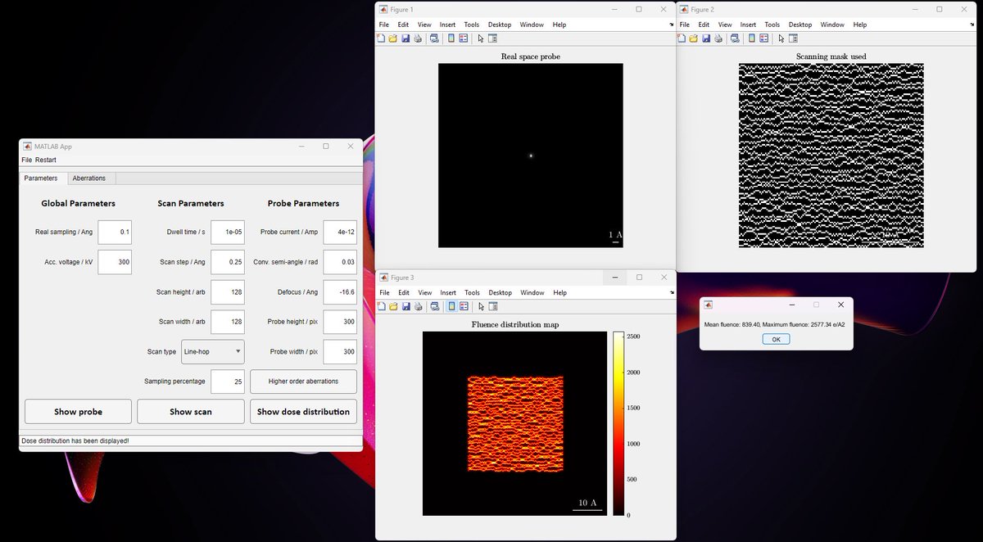The image size is (983, 542).
Task: Open Desktop menu in Figure 2
Action: point(800,25)
